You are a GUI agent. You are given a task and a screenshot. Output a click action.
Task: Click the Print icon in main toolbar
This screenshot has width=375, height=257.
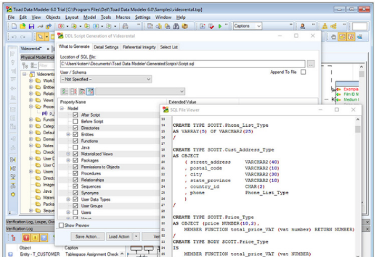[x=125, y=26]
